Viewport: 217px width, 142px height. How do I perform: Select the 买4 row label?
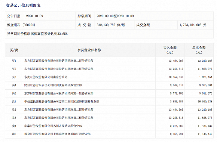tap(14, 85)
